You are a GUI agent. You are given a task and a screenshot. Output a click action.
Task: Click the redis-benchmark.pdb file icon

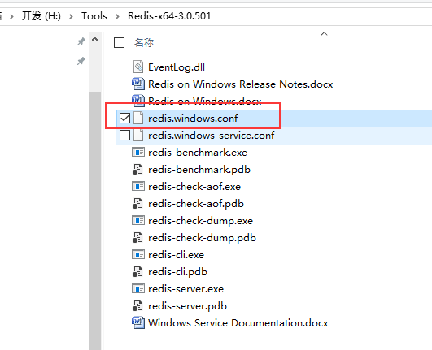coord(137,170)
